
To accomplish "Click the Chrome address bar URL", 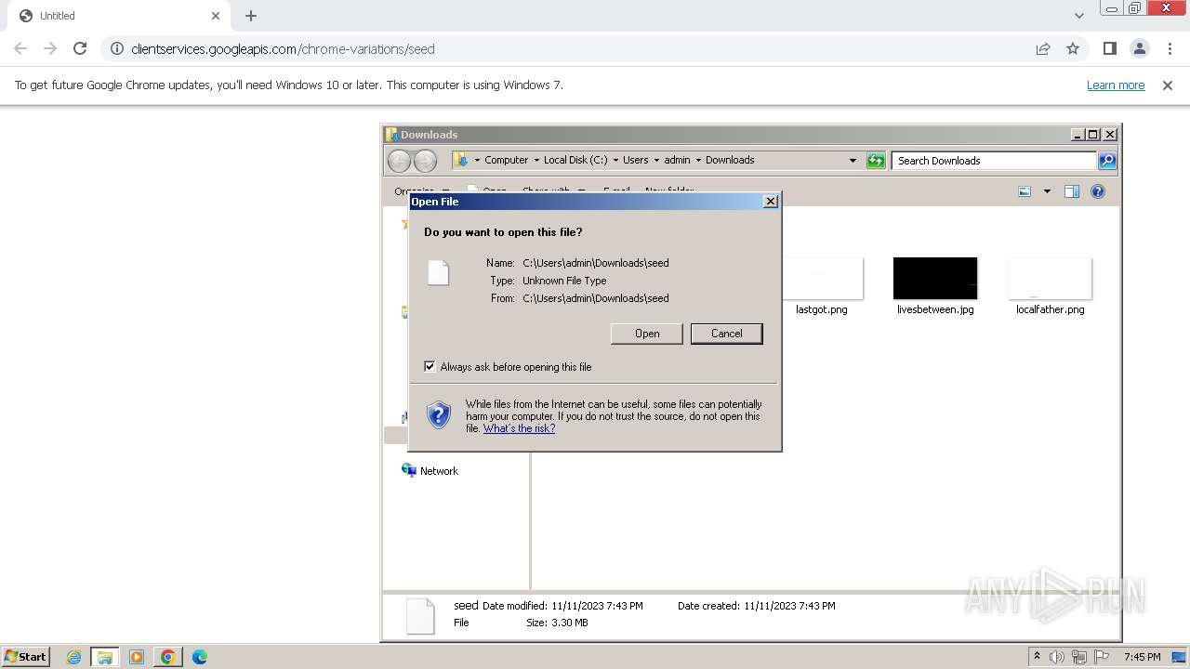I will (283, 48).
